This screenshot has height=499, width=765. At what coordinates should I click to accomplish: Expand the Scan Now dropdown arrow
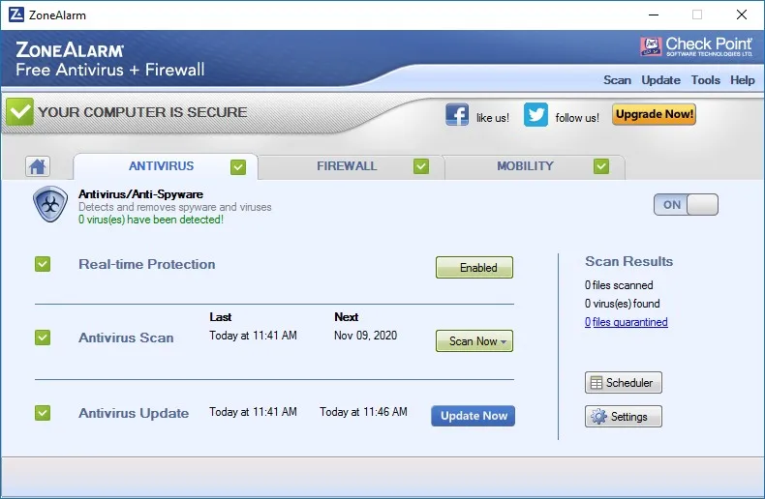(504, 341)
